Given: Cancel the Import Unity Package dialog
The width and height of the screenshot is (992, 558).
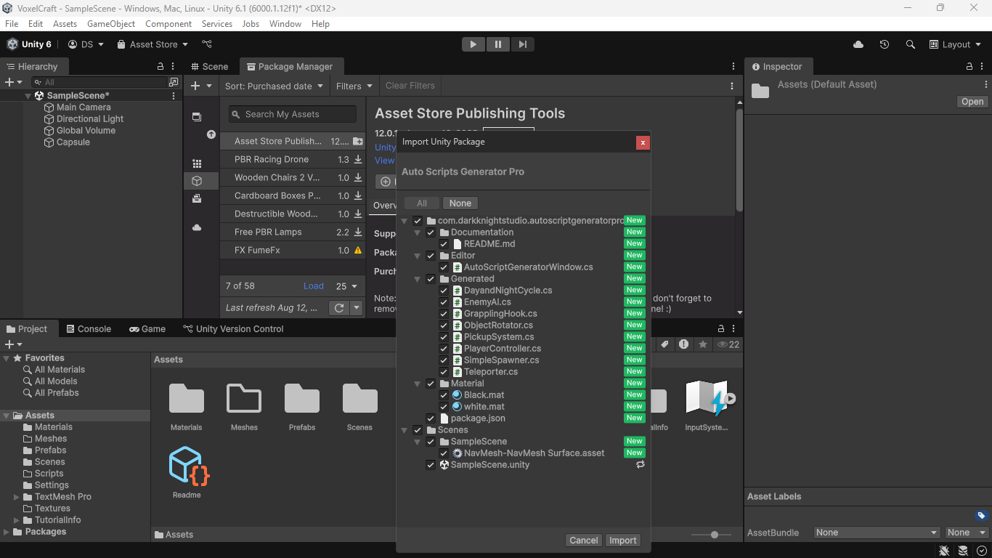Looking at the screenshot, I should [584, 541].
